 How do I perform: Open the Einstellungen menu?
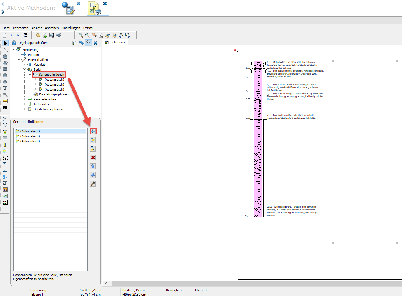pyautogui.click(x=71, y=28)
